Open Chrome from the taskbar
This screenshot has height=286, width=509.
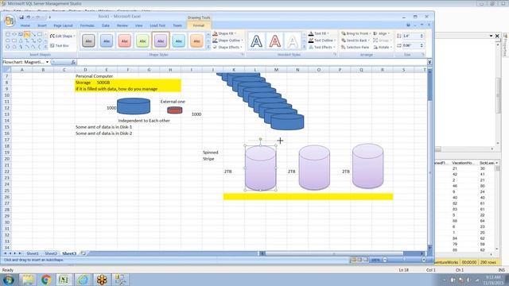46,279
